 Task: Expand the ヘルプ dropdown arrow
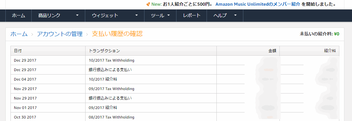(235, 15)
